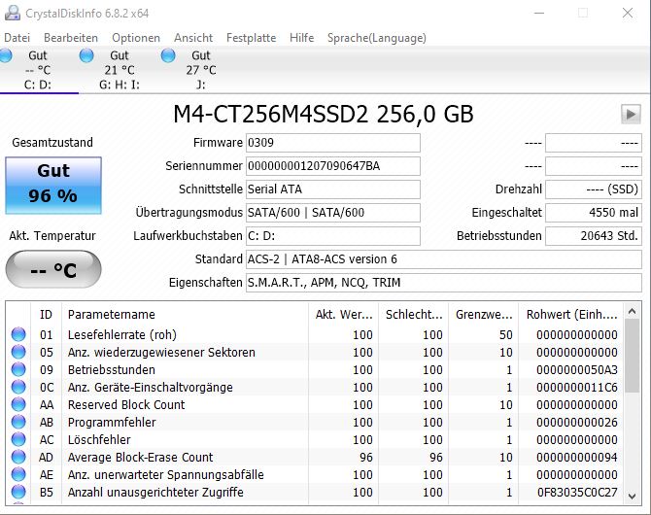Click the Eingeschaltet field 4550 mal

(x=594, y=213)
